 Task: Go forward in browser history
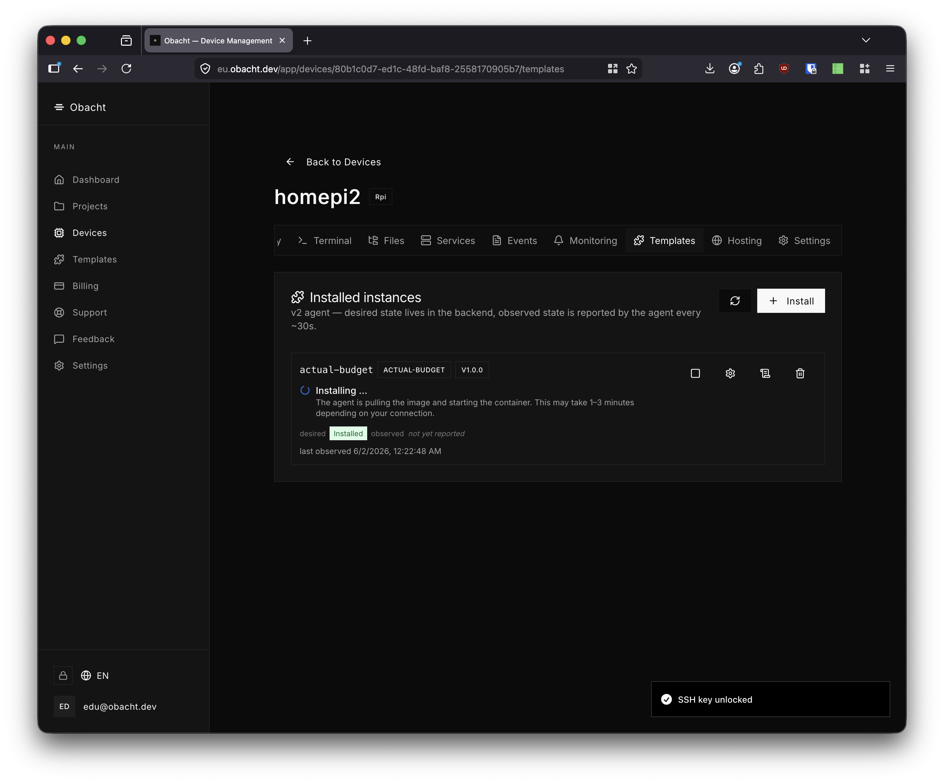pyautogui.click(x=102, y=68)
